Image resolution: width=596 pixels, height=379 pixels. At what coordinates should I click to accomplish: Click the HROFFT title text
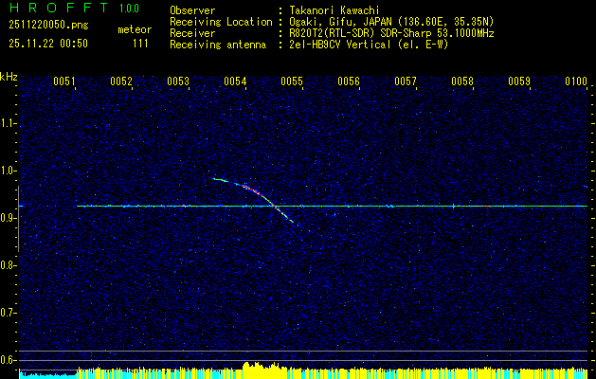(60, 8)
